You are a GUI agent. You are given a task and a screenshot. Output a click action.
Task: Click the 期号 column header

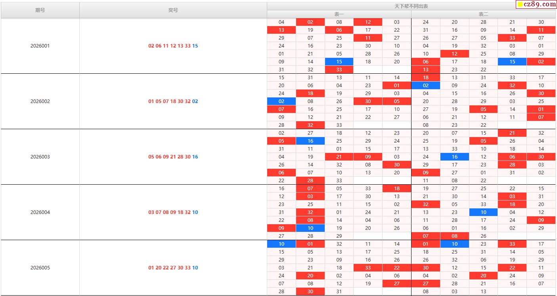pyautogui.click(x=40, y=10)
